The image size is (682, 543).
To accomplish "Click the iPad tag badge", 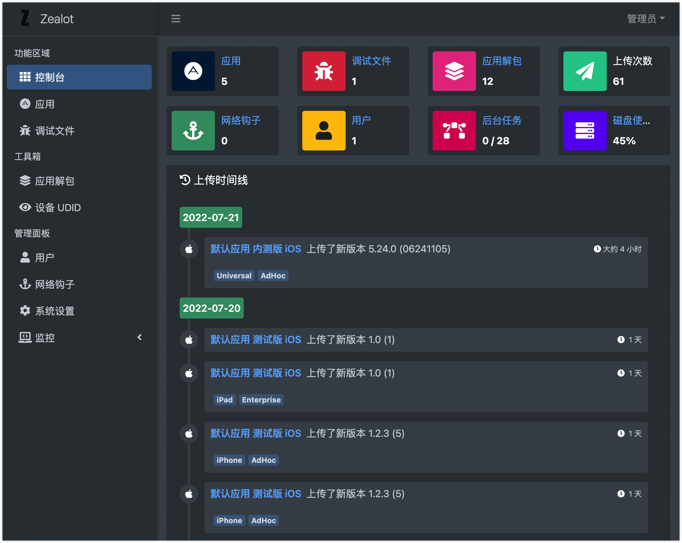I will pyautogui.click(x=225, y=400).
